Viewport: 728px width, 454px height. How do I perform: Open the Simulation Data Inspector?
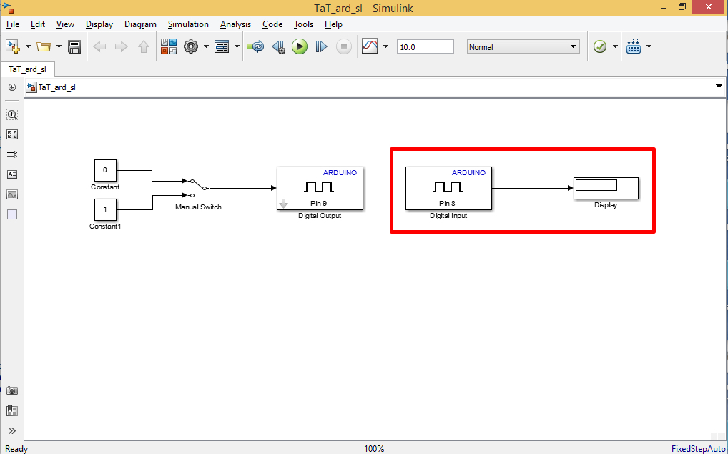click(x=370, y=46)
